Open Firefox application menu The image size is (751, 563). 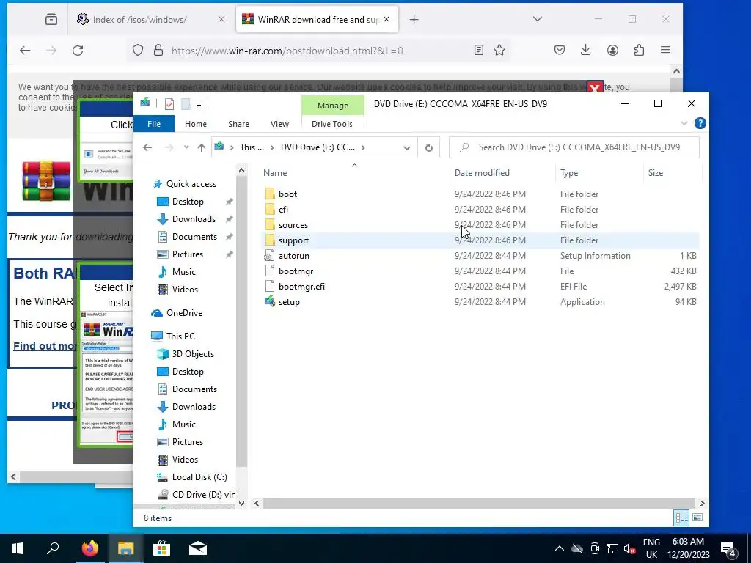pos(664,51)
